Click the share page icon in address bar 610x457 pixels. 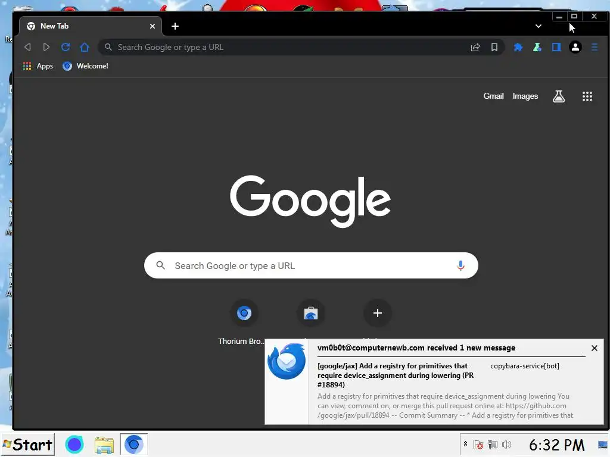[475, 48]
